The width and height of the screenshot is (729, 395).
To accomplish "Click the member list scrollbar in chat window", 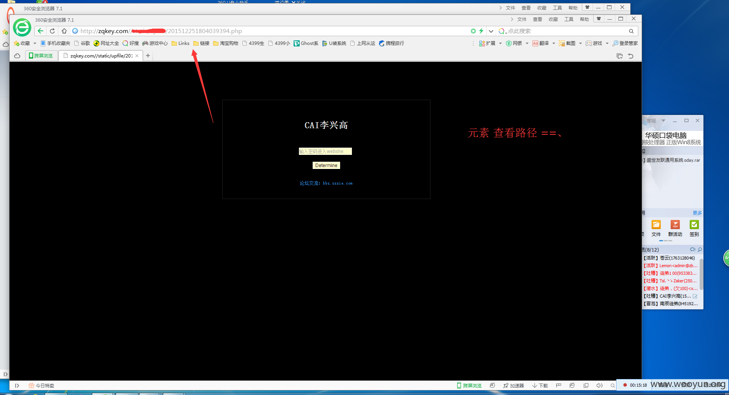I will coord(701,274).
